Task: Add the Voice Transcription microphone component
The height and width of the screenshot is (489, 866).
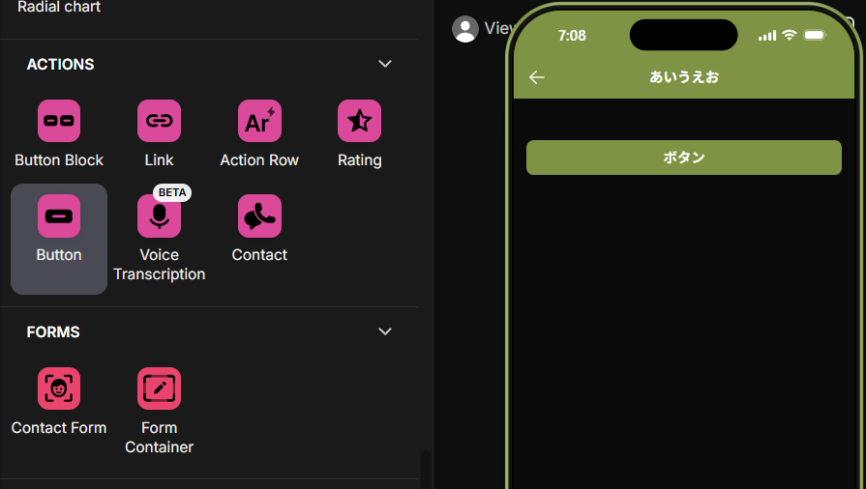Action: [x=159, y=216]
